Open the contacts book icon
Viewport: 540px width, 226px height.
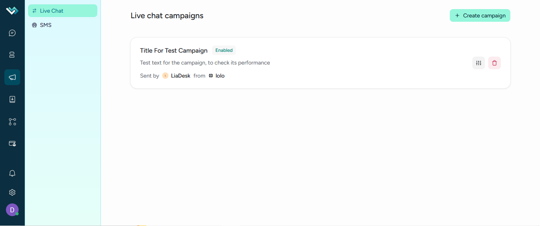click(x=12, y=99)
